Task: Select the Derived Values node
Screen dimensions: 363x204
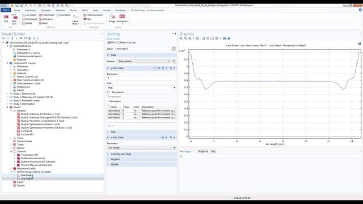Action: coord(24,141)
